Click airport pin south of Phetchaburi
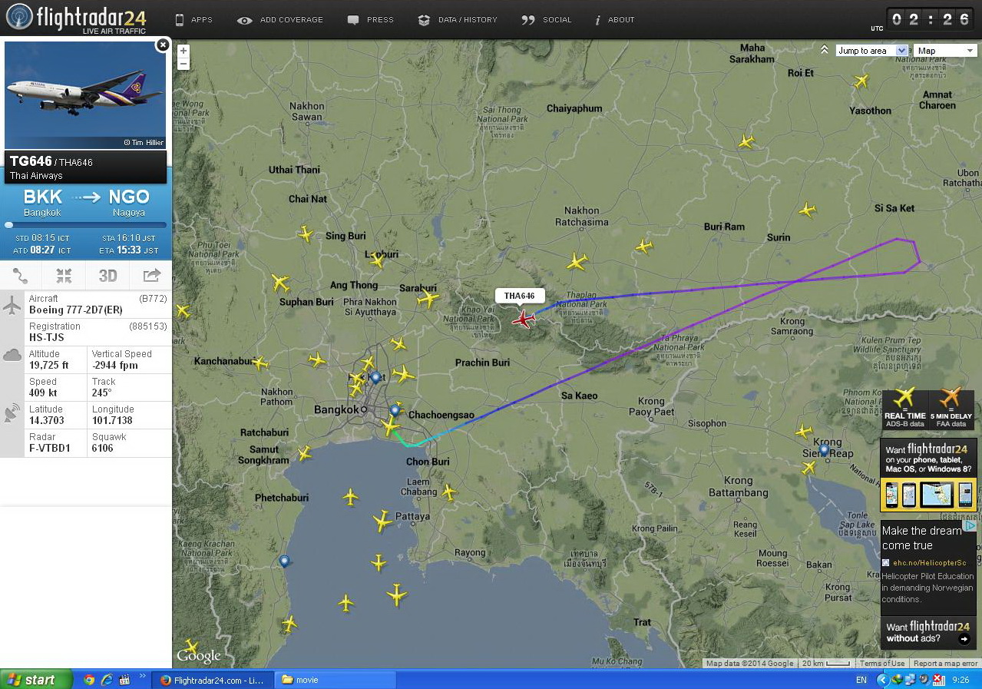This screenshot has height=689, width=982. coord(285,561)
